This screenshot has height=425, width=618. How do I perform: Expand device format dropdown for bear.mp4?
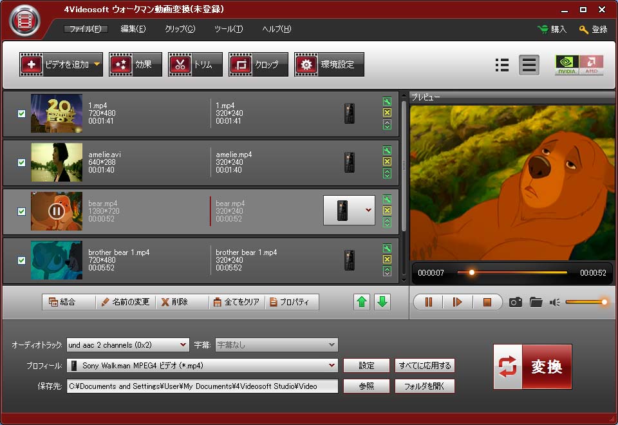[368, 210]
